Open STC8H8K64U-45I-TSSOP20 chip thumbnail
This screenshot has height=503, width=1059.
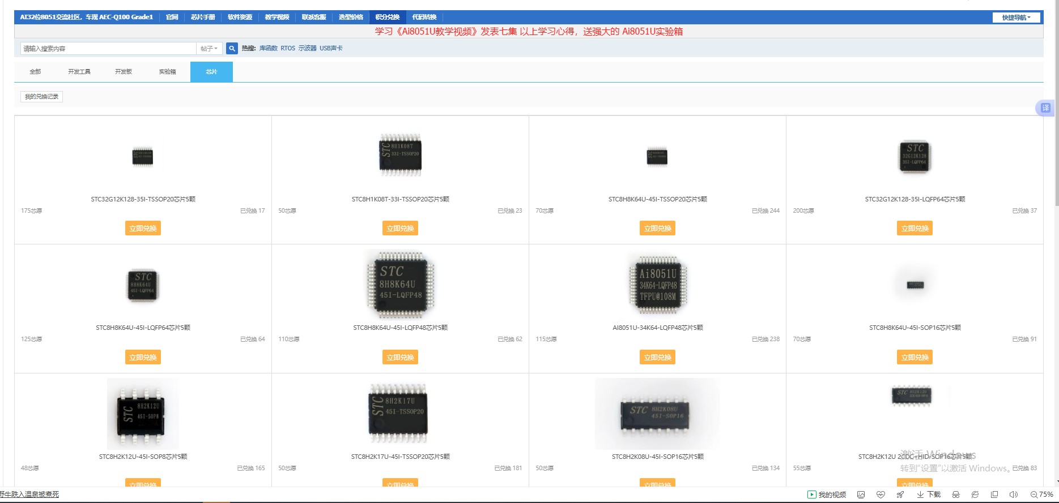[x=657, y=157]
